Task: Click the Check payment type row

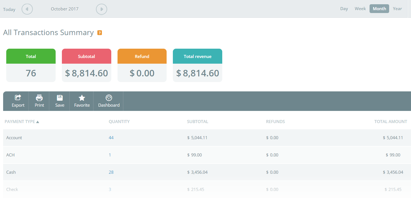Action: coord(207,189)
